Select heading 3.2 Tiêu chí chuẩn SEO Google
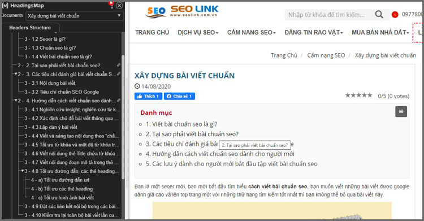 [x=62, y=92]
